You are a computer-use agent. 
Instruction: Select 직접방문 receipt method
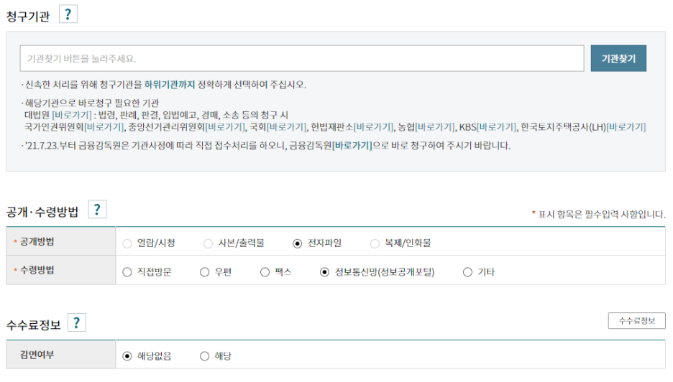coord(127,272)
